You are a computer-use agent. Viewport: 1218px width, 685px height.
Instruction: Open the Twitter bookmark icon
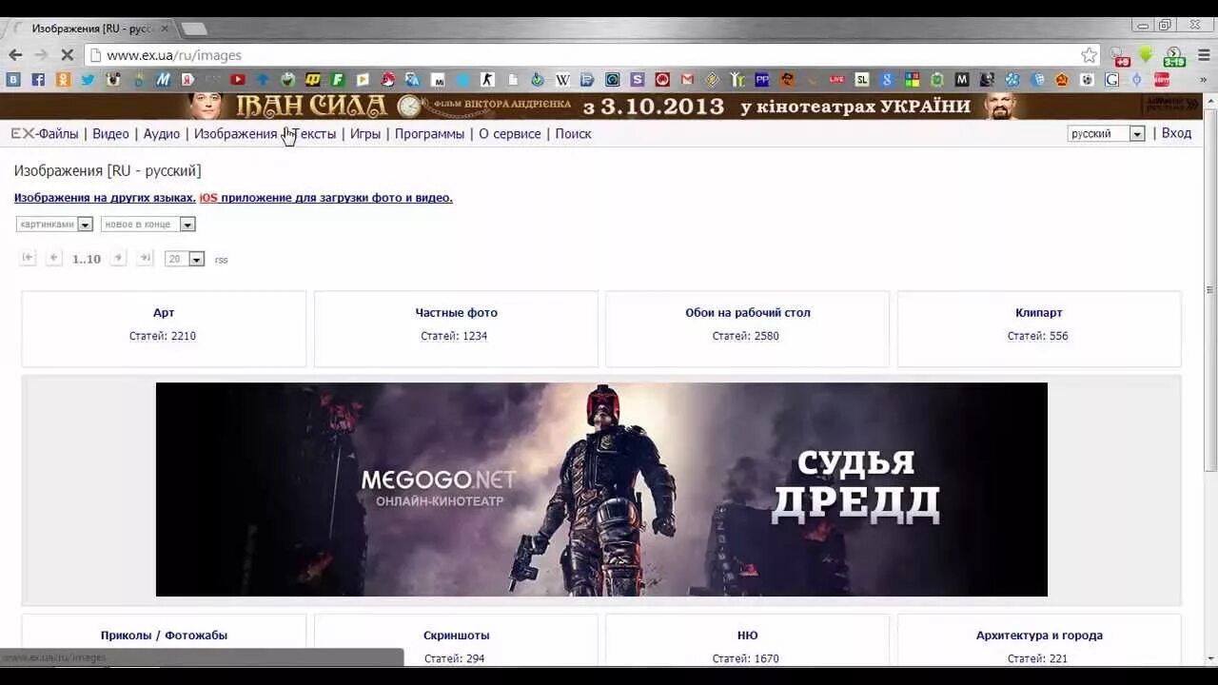point(88,80)
